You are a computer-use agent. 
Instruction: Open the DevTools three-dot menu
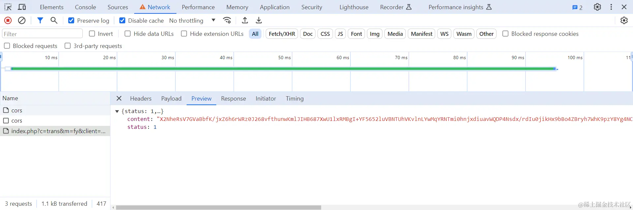(x=611, y=7)
